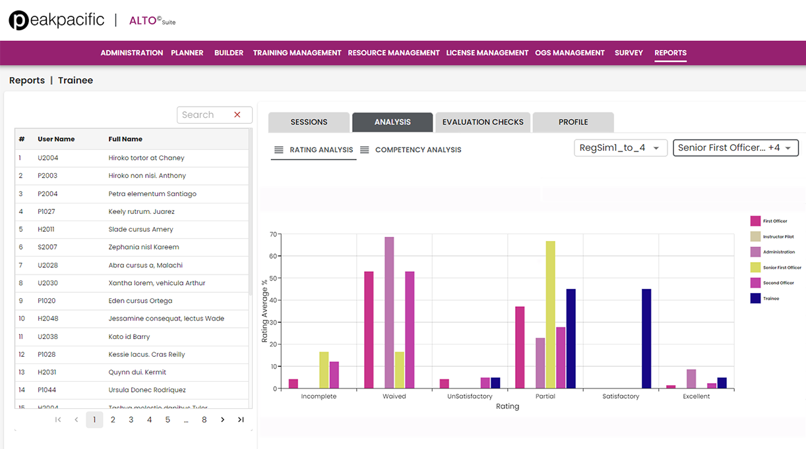Viewport: 806px width, 449px height.
Task: Jump to last page arrow
Action: coord(241,420)
